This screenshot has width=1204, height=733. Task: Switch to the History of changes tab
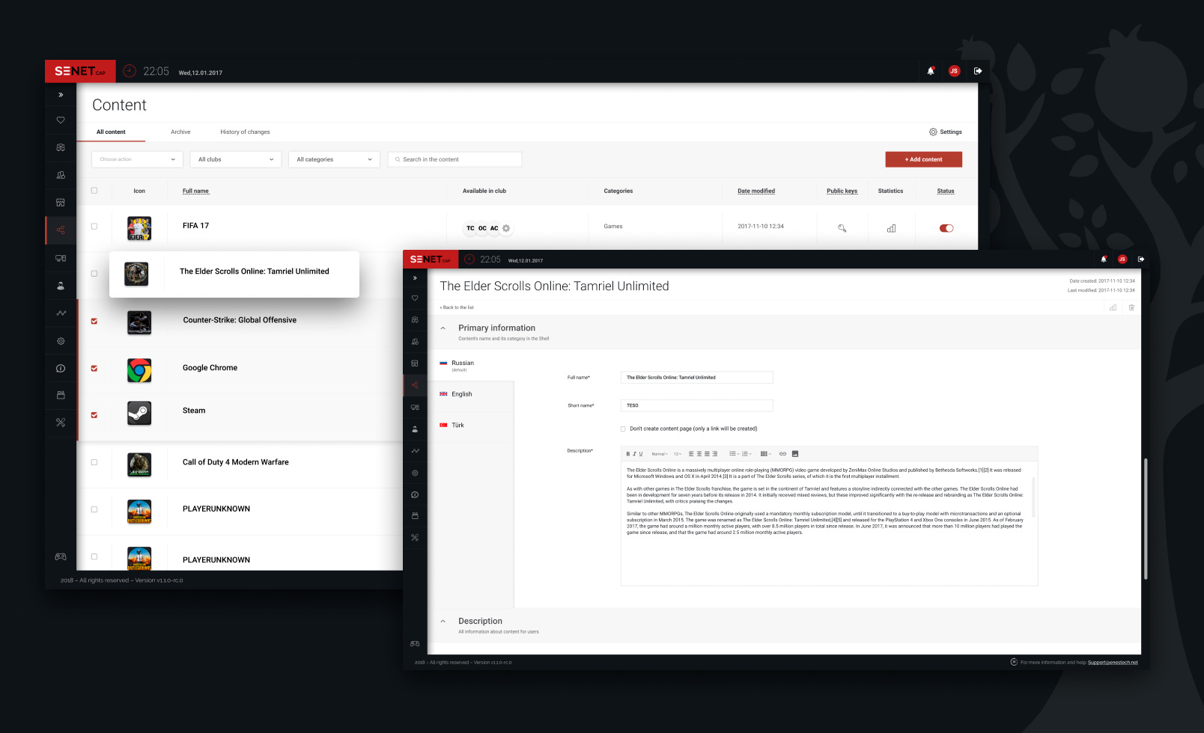tap(245, 132)
